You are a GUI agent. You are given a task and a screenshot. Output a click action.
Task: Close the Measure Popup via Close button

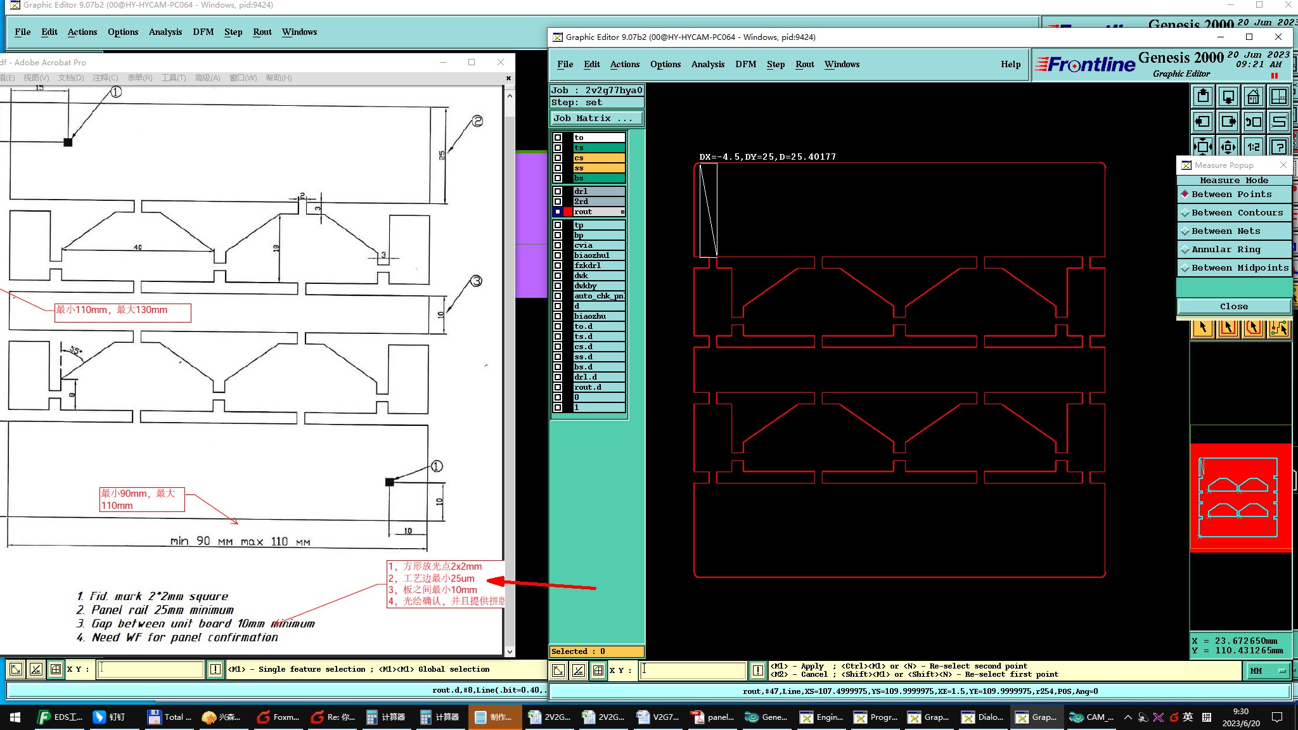pyautogui.click(x=1234, y=307)
